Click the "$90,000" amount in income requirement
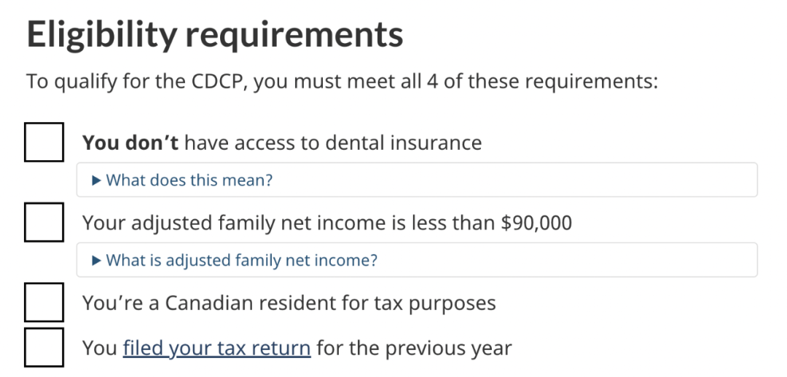 click(x=536, y=223)
